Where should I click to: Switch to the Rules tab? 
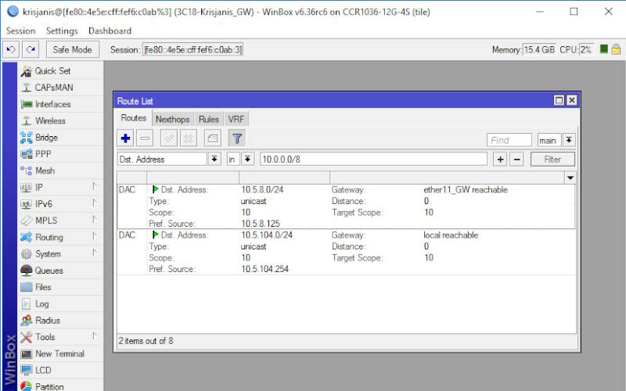209,120
